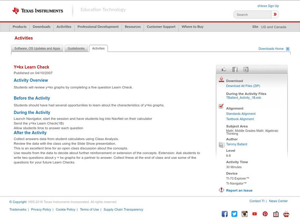Image resolution: width=300 pixels, height=220 pixels.
Task: Open the Professional Development menu
Action: click(x=98, y=27)
